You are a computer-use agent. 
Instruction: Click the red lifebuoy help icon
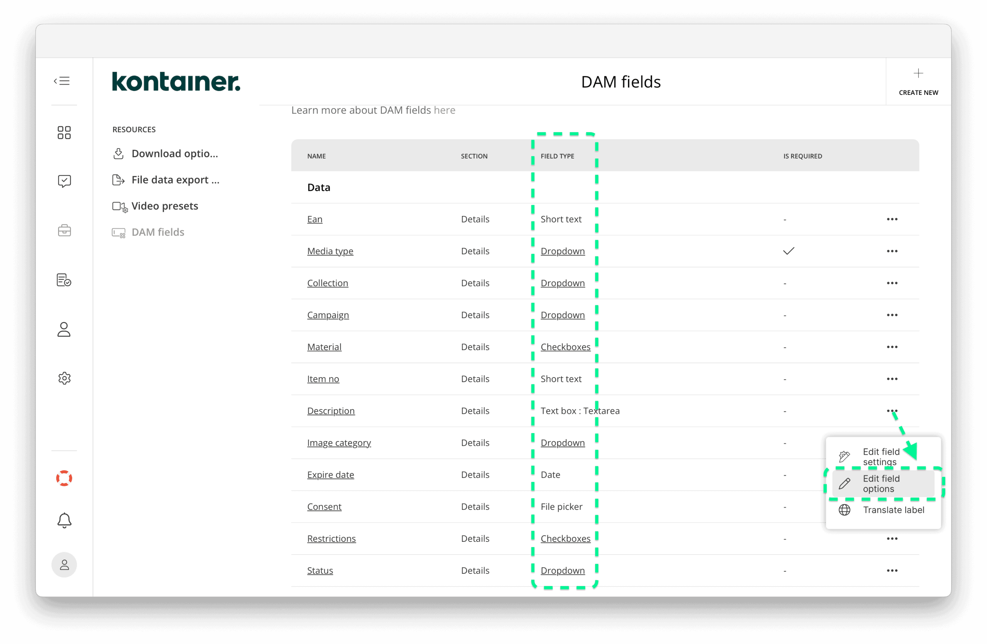(64, 478)
